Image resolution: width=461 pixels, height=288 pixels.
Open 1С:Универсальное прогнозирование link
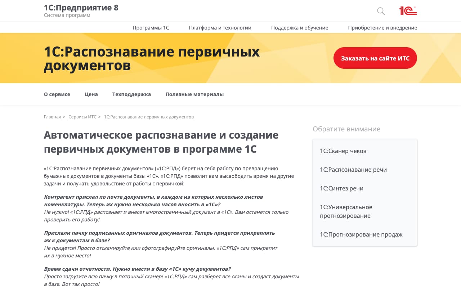coord(346,211)
